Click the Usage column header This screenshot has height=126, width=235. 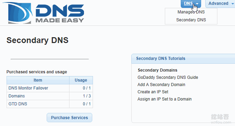81,80
